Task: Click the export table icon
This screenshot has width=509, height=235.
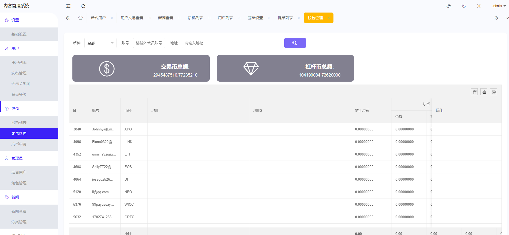Action: click(484, 92)
